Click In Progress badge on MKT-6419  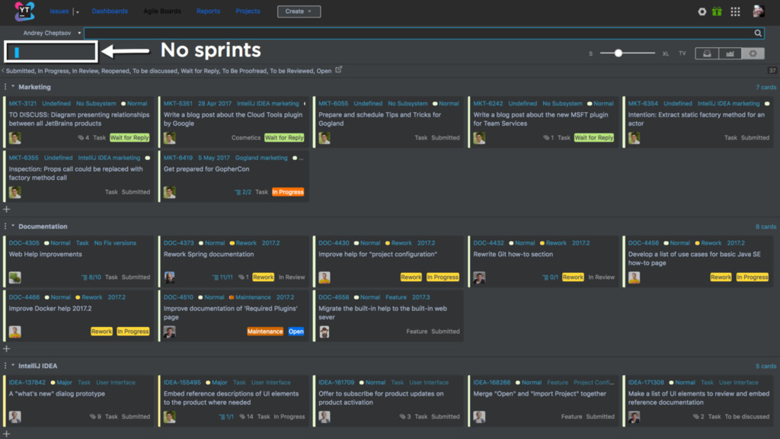click(288, 192)
